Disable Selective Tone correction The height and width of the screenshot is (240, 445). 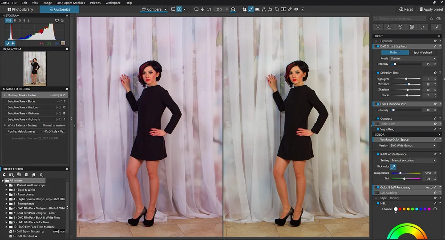pyautogui.click(x=377, y=73)
